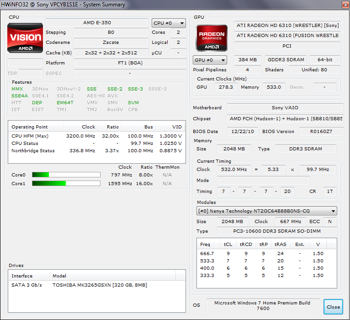
Task: Click the 533.3 frequency timing row
Action: click(x=267, y=261)
